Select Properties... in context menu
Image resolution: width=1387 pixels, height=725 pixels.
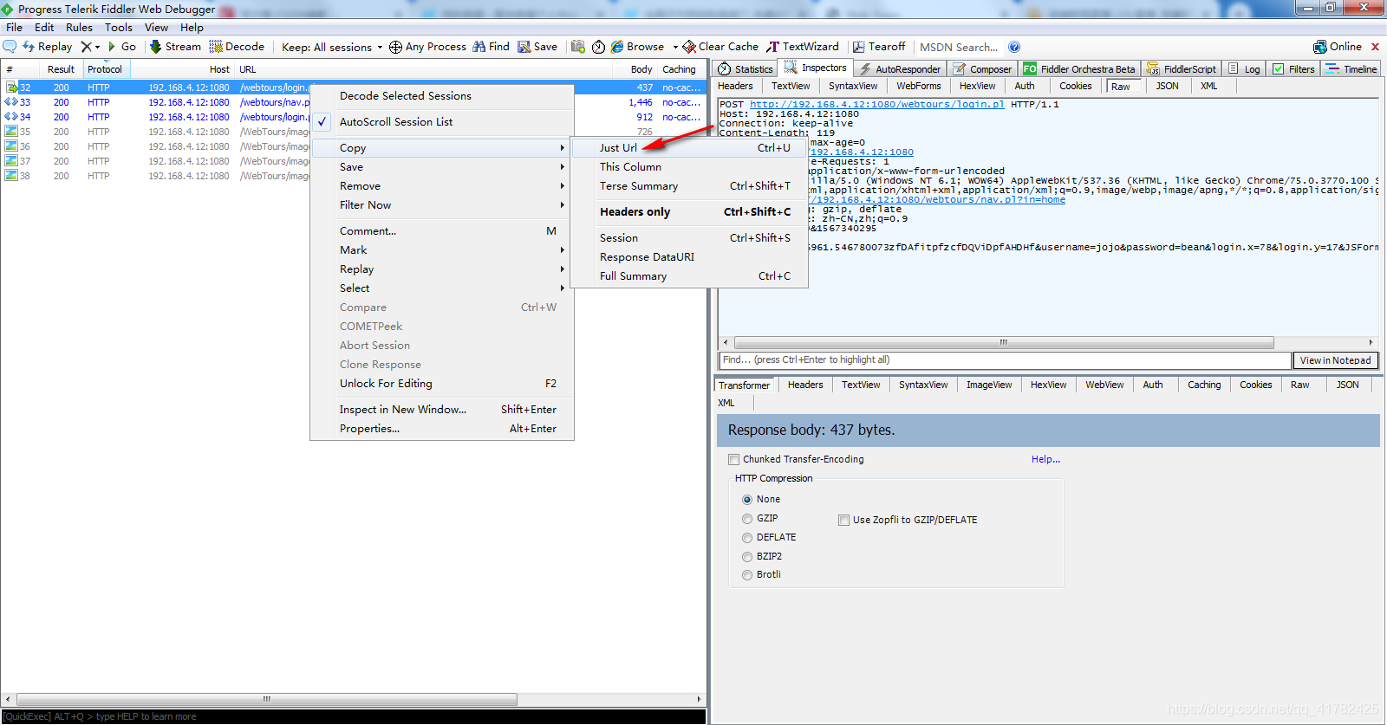(x=442, y=429)
